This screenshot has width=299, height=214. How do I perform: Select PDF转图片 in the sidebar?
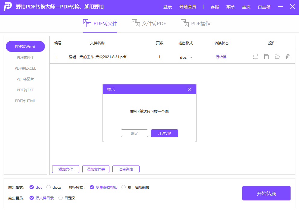(25, 79)
